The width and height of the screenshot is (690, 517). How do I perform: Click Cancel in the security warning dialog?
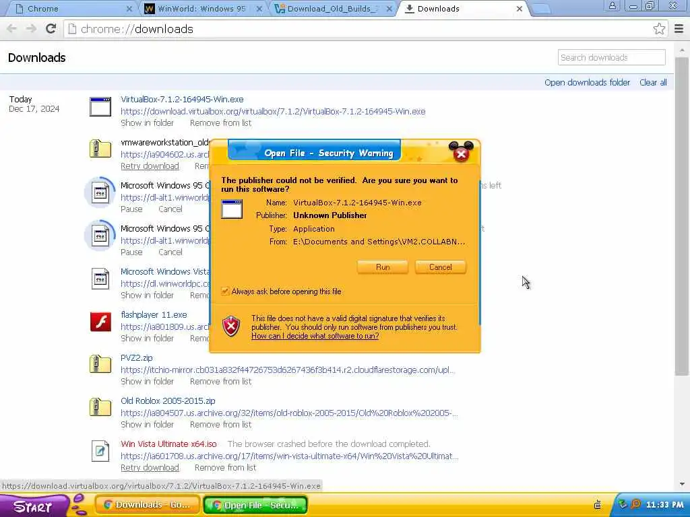coord(440,267)
